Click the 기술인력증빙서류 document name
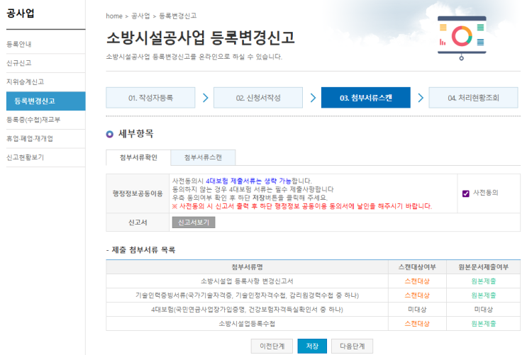 coord(247,295)
